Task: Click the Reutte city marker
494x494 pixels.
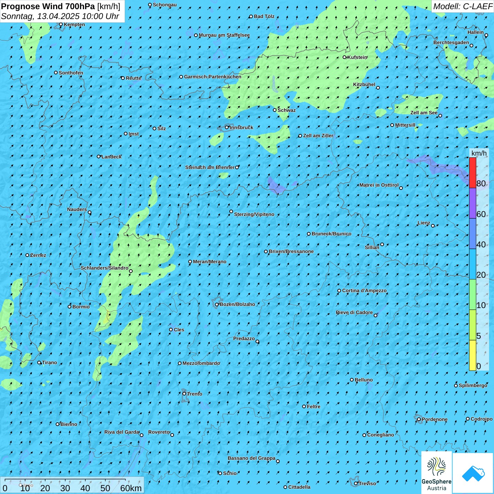Action: (123, 78)
